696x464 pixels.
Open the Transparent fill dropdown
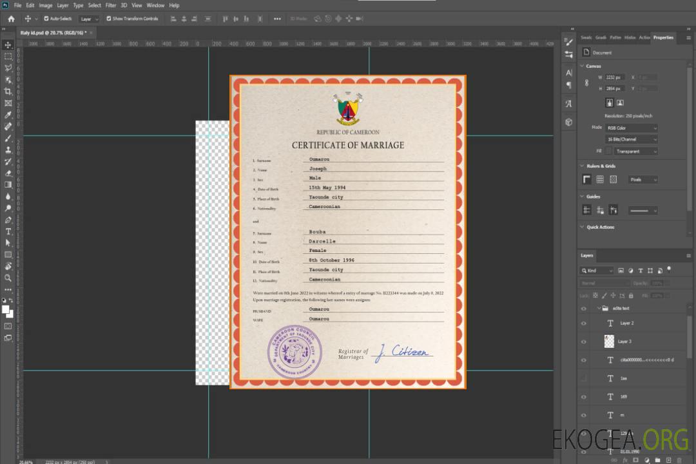pos(635,151)
